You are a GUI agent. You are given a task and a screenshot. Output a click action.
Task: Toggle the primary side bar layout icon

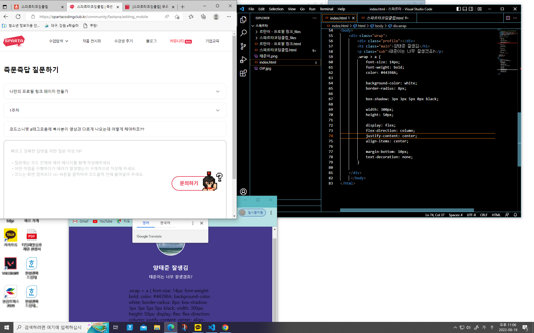point(459,9)
